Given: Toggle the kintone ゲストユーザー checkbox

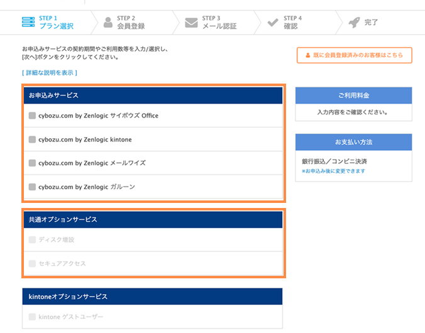Looking at the screenshot, I should (x=32, y=317).
